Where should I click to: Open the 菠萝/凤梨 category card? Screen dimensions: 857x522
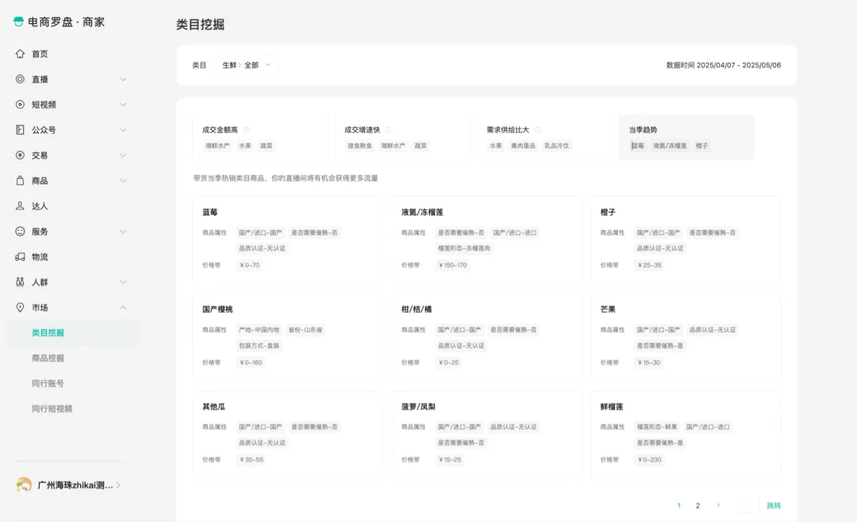486,434
